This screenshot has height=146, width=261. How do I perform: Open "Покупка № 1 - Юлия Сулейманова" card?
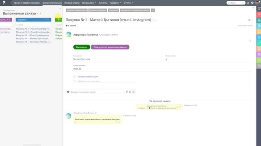tap(33, 35)
